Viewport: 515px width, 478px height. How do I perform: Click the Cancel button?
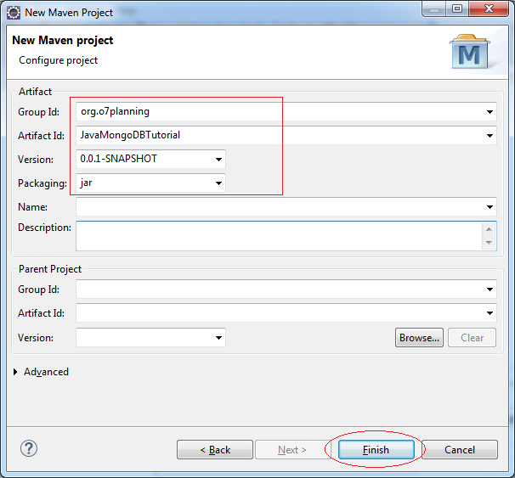(460, 449)
